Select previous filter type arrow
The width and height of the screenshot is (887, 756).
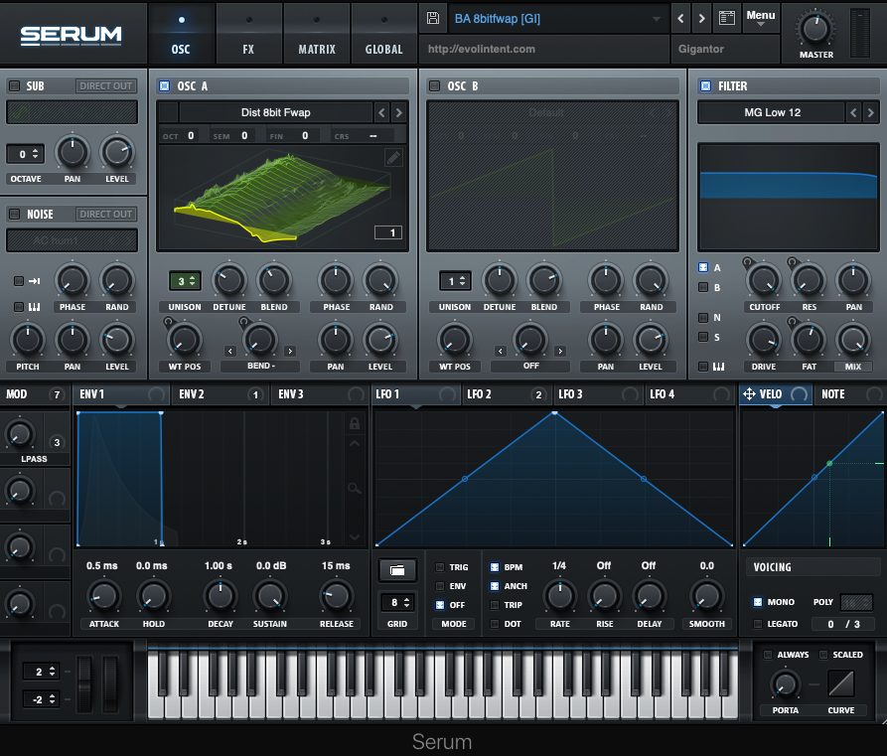point(853,112)
